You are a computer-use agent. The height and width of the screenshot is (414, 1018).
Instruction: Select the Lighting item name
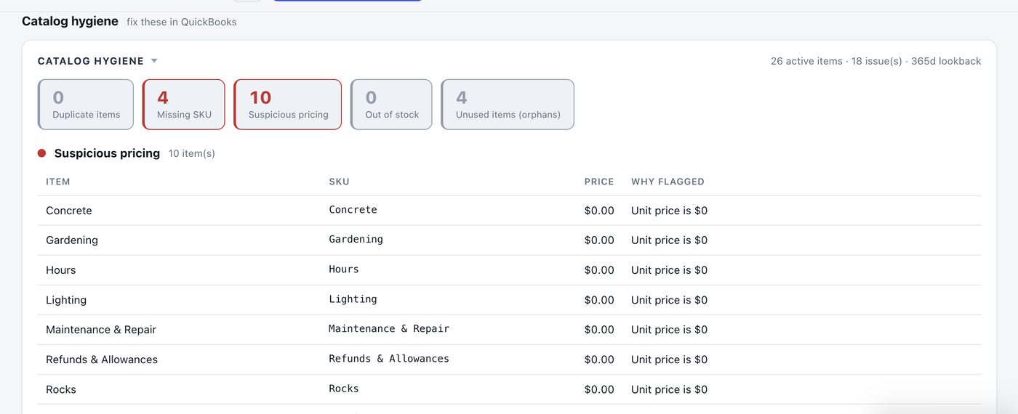point(66,300)
